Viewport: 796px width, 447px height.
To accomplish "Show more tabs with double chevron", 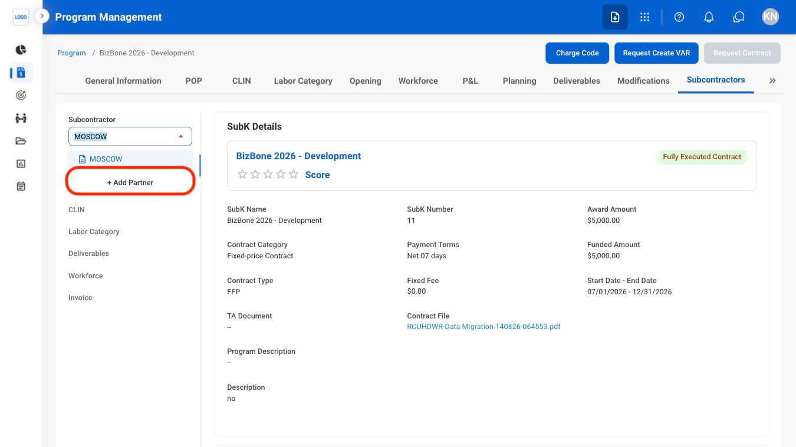I will (x=772, y=81).
